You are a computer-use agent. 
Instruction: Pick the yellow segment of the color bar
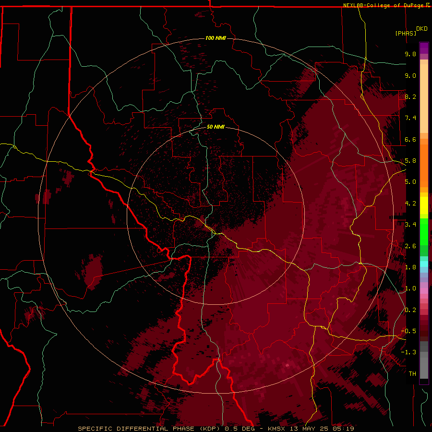tap(424, 205)
